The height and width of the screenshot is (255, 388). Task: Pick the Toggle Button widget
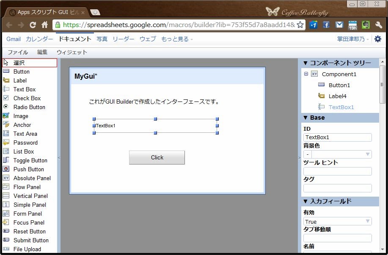(30, 160)
